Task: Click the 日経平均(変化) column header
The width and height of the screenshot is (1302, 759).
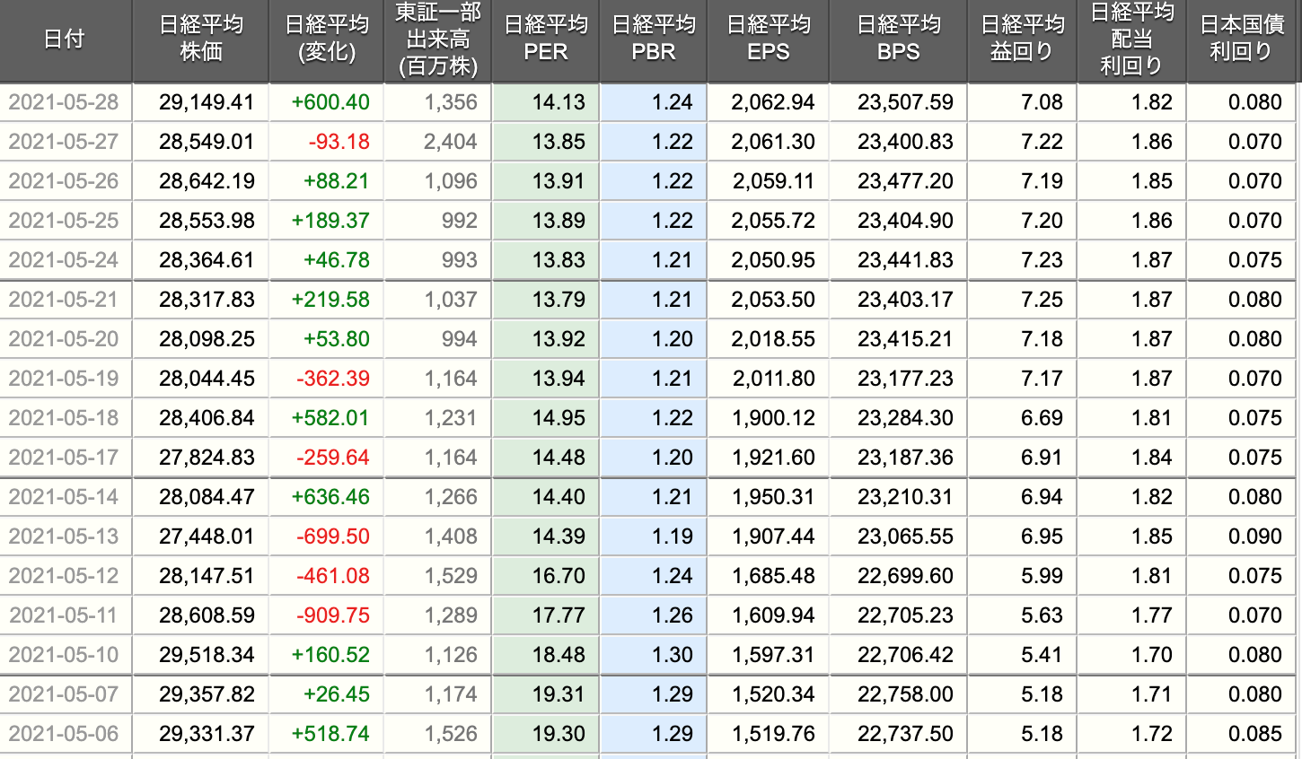Action: (x=326, y=39)
